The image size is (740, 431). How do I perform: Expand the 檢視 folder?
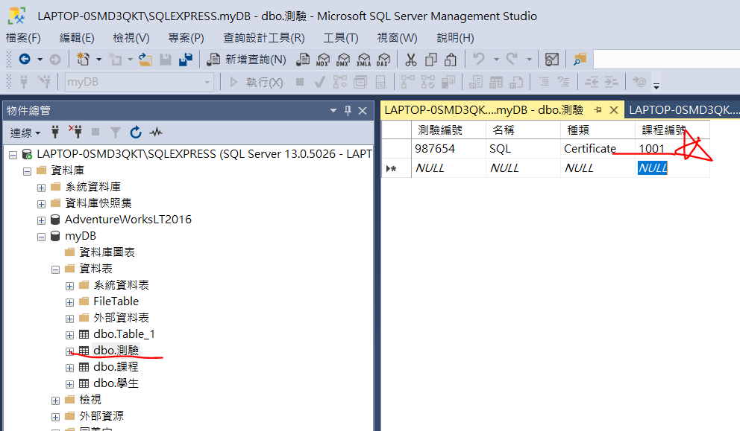pos(56,400)
